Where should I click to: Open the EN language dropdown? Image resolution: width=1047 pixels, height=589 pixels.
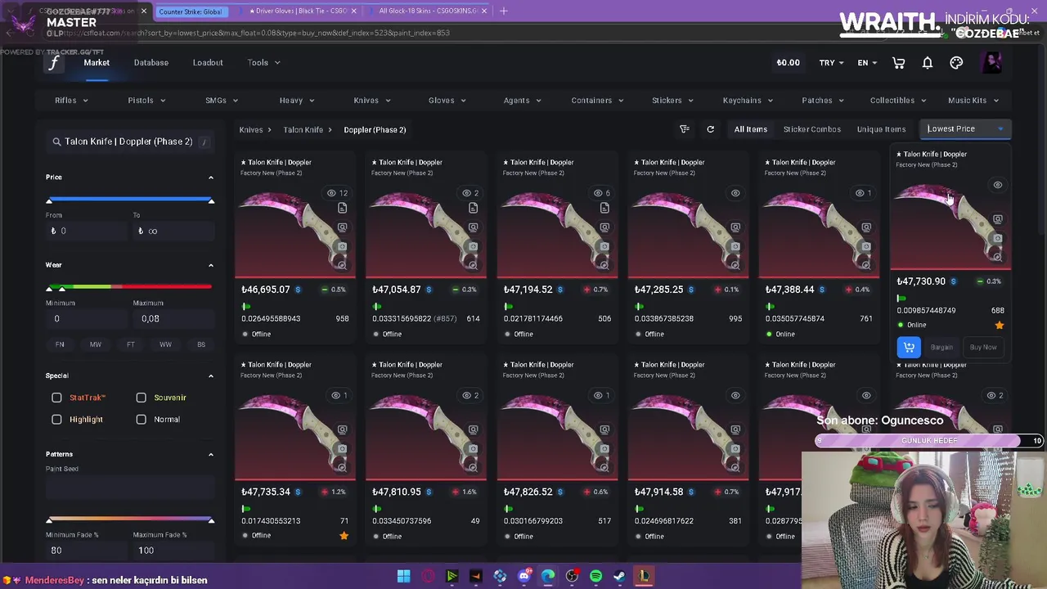pos(867,63)
